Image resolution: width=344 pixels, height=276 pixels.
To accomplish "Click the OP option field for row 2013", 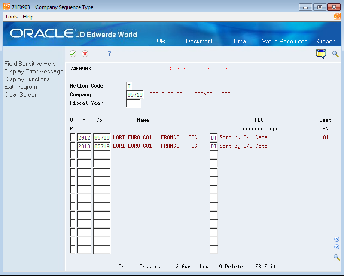I will coord(73,146).
